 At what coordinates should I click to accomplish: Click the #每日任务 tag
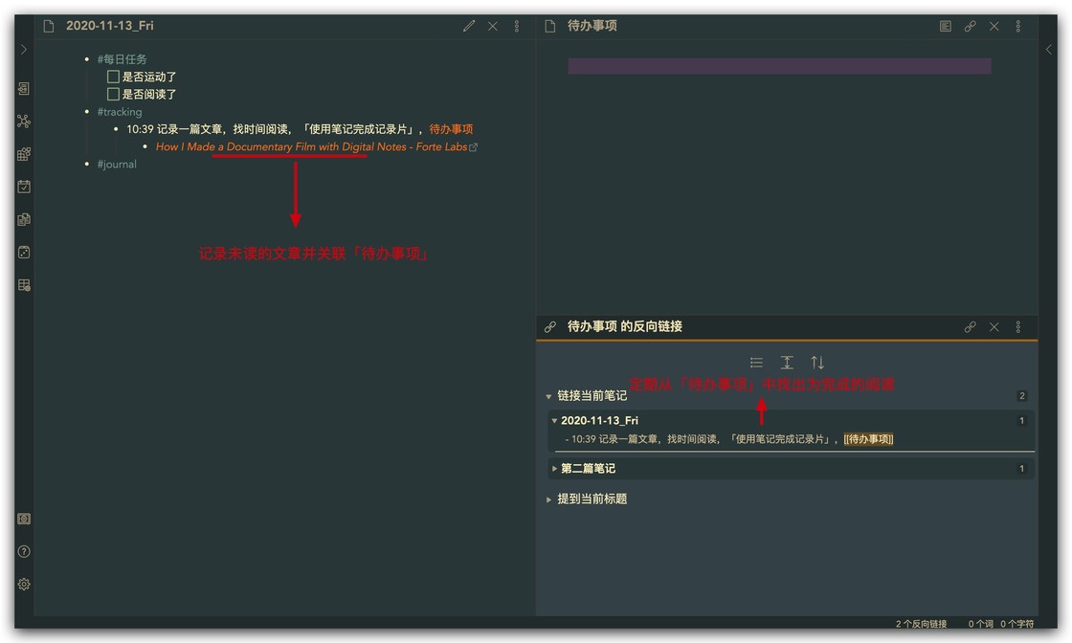coord(122,59)
